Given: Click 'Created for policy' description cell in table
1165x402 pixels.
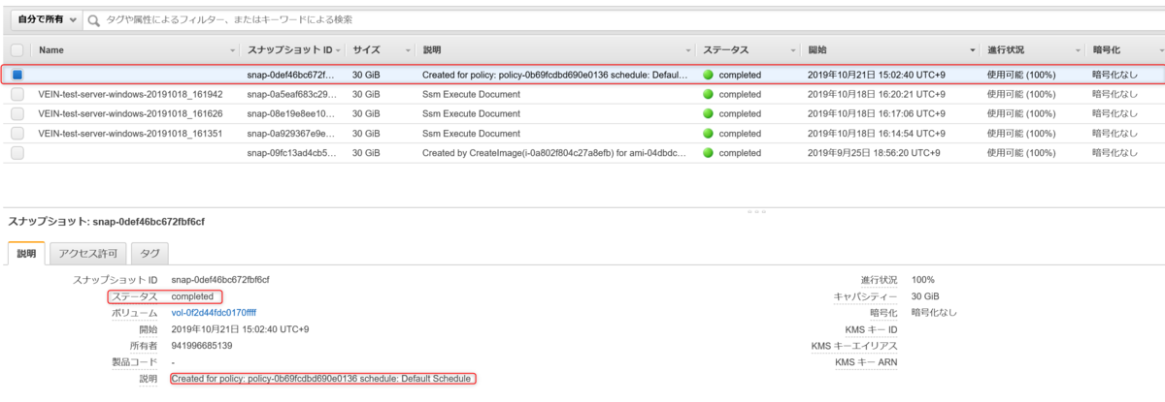Looking at the screenshot, I should point(555,74).
